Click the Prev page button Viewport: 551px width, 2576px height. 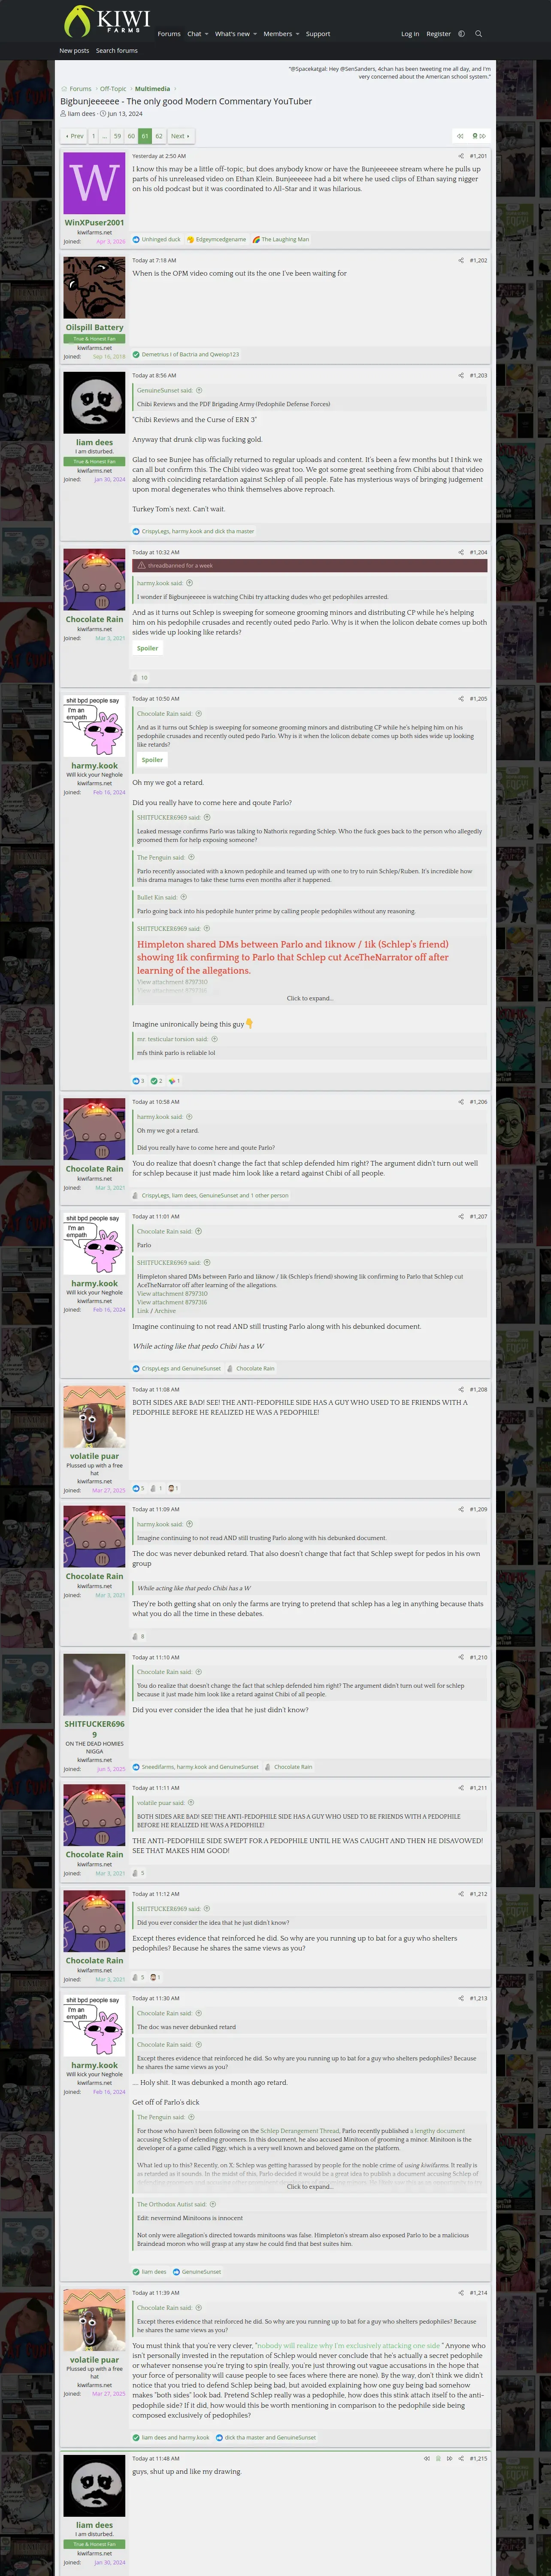(74, 136)
